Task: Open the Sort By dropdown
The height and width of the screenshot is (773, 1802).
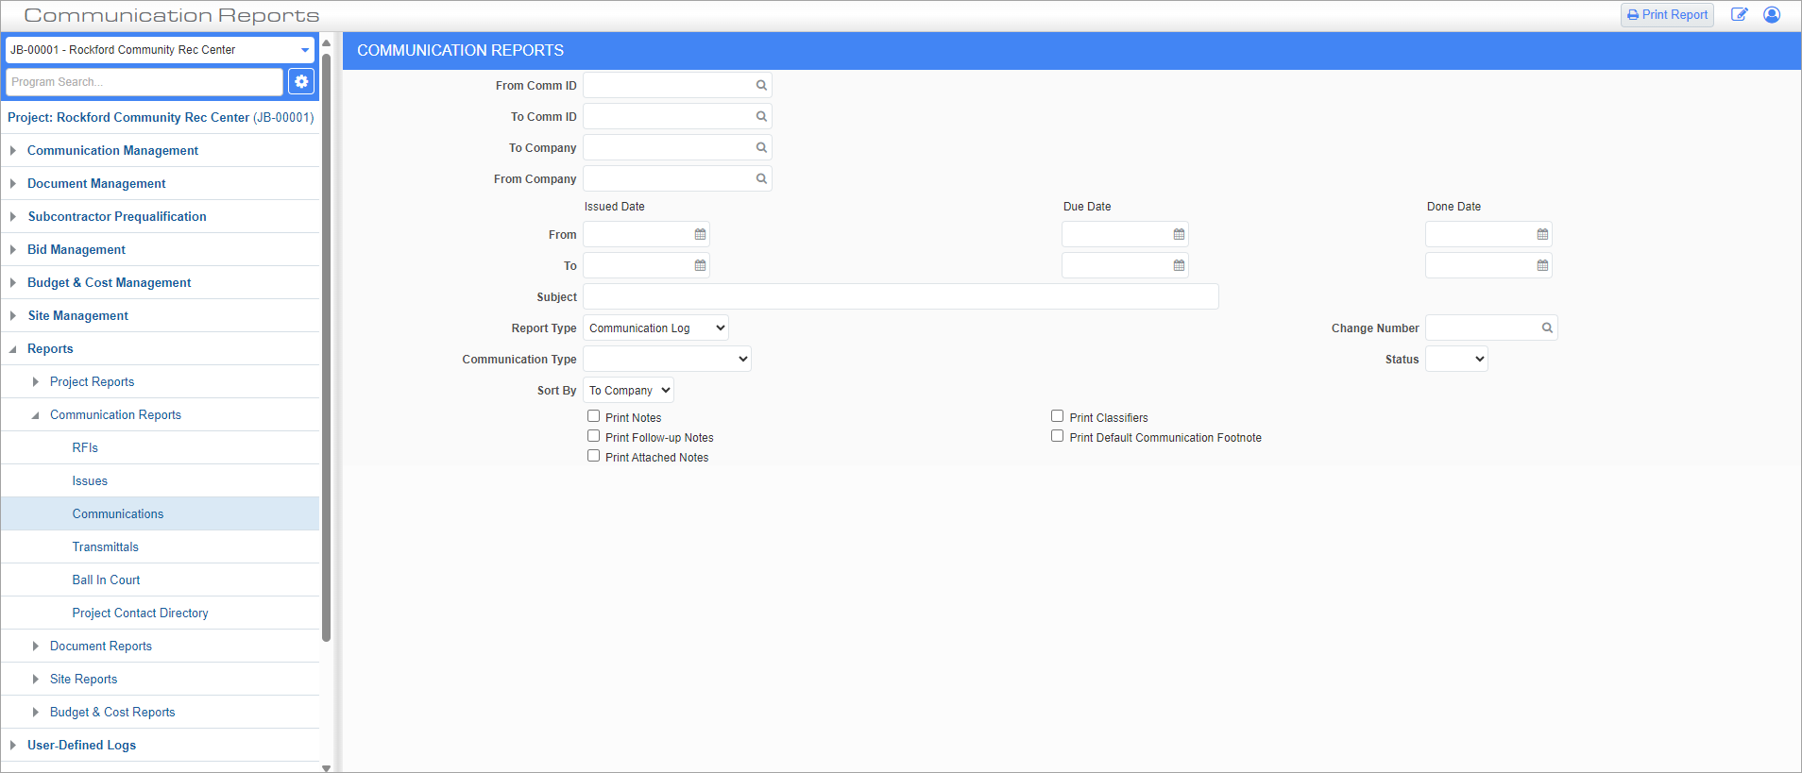Action: [629, 391]
